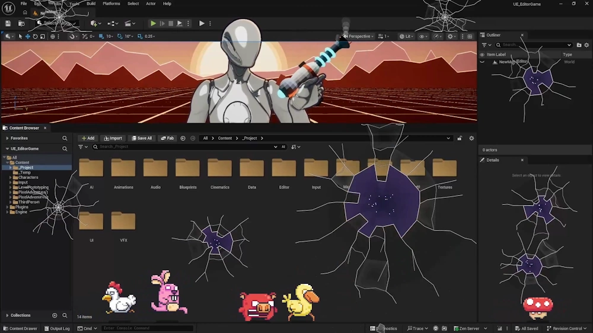Open the Build menu
Screen dimensions: 593x333
click(91, 4)
